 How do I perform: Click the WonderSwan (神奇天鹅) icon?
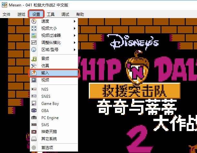click(x=34, y=132)
